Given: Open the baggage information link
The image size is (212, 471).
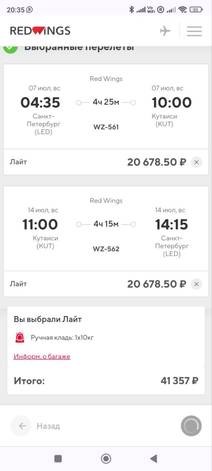Looking at the screenshot, I should 42,356.
